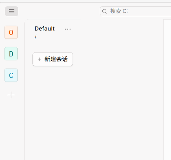Click the magnifier icon in search box
This screenshot has height=160, width=171.
coord(105,11)
